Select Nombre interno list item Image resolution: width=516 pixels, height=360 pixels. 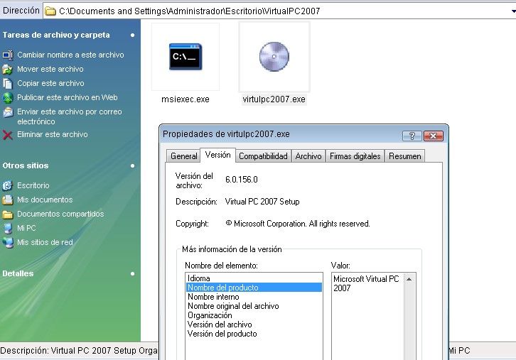point(254,297)
